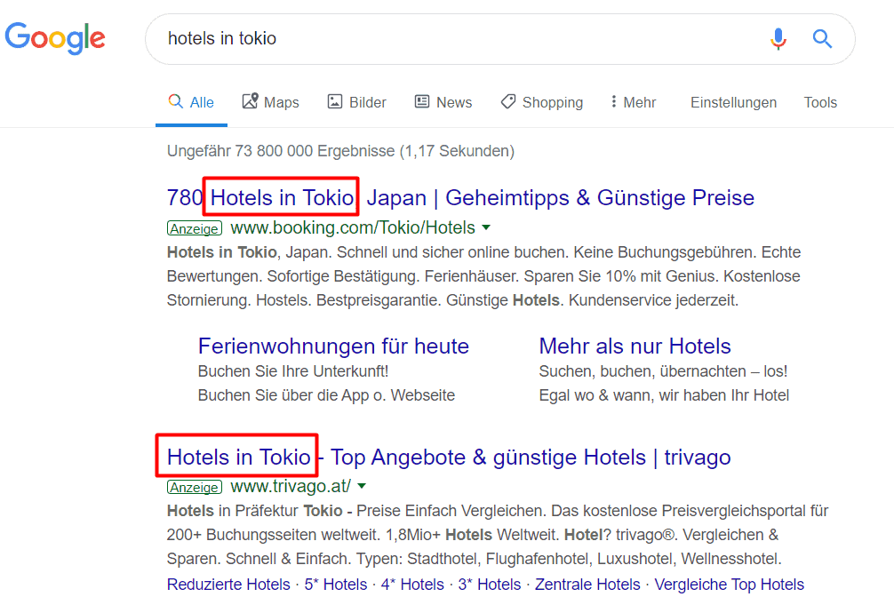Open 'Ferienwohnungen für heute' sitelink
Viewport: 894px width, 613px height.
(x=333, y=346)
